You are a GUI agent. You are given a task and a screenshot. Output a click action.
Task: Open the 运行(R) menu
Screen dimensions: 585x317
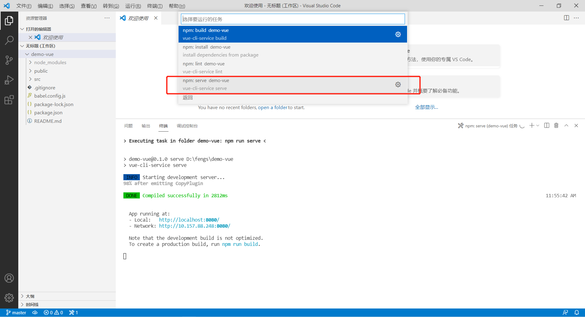point(133,6)
